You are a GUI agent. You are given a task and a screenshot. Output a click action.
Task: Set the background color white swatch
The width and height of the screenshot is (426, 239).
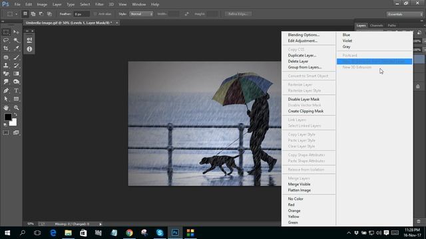click(x=13, y=122)
